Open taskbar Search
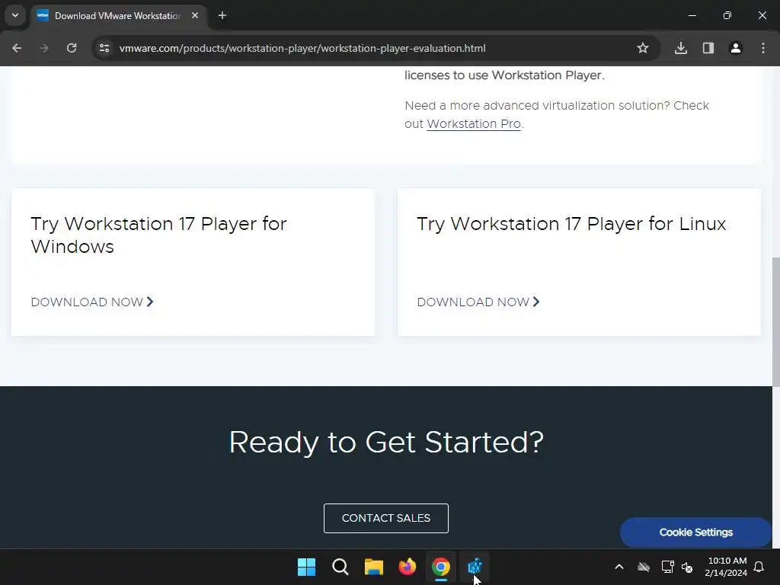 coord(340,567)
